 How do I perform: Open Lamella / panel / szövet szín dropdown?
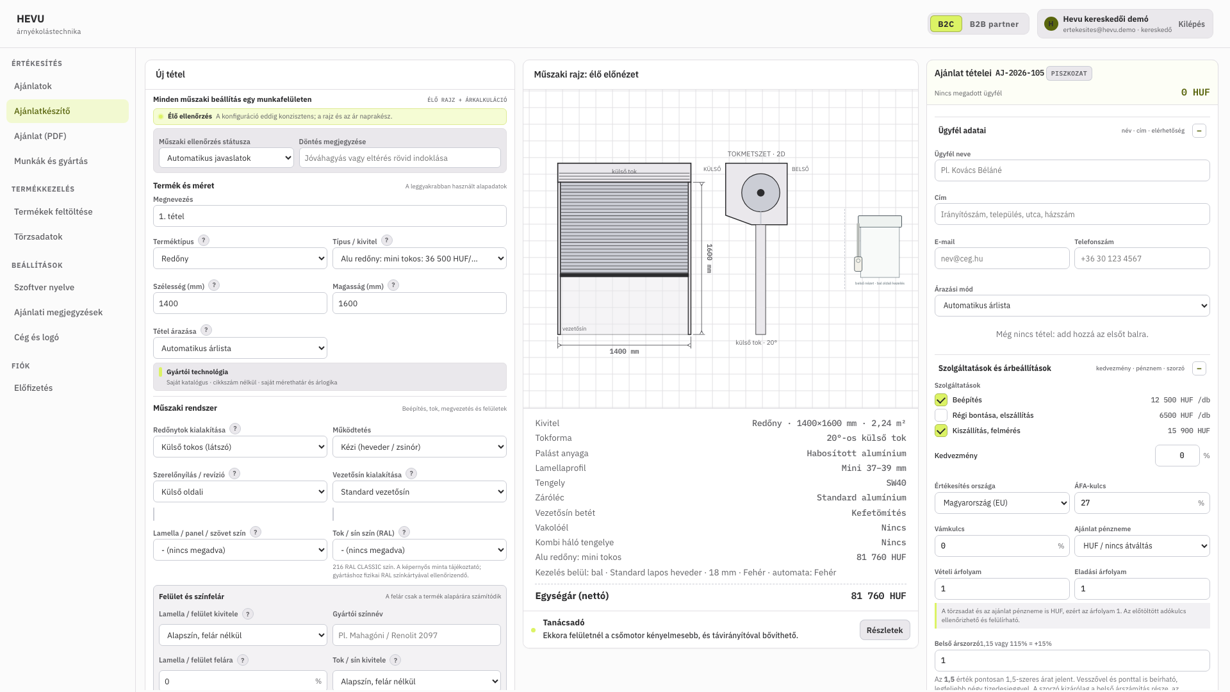click(240, 550)
